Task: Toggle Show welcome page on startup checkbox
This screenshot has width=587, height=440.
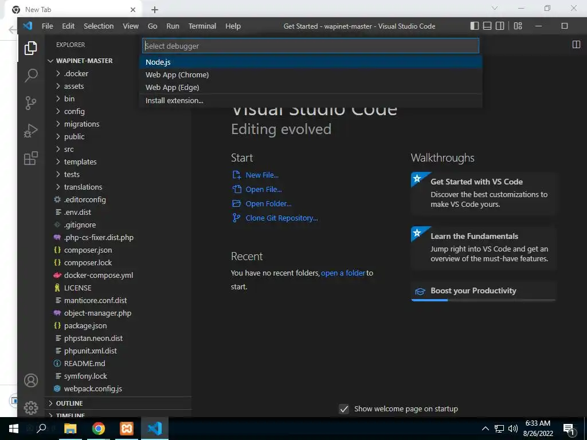Action: [x=344, y=409]
